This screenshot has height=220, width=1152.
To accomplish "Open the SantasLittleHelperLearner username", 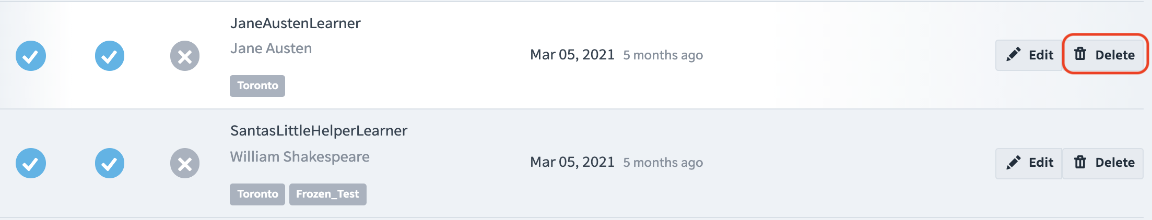I will coord(319,131).
